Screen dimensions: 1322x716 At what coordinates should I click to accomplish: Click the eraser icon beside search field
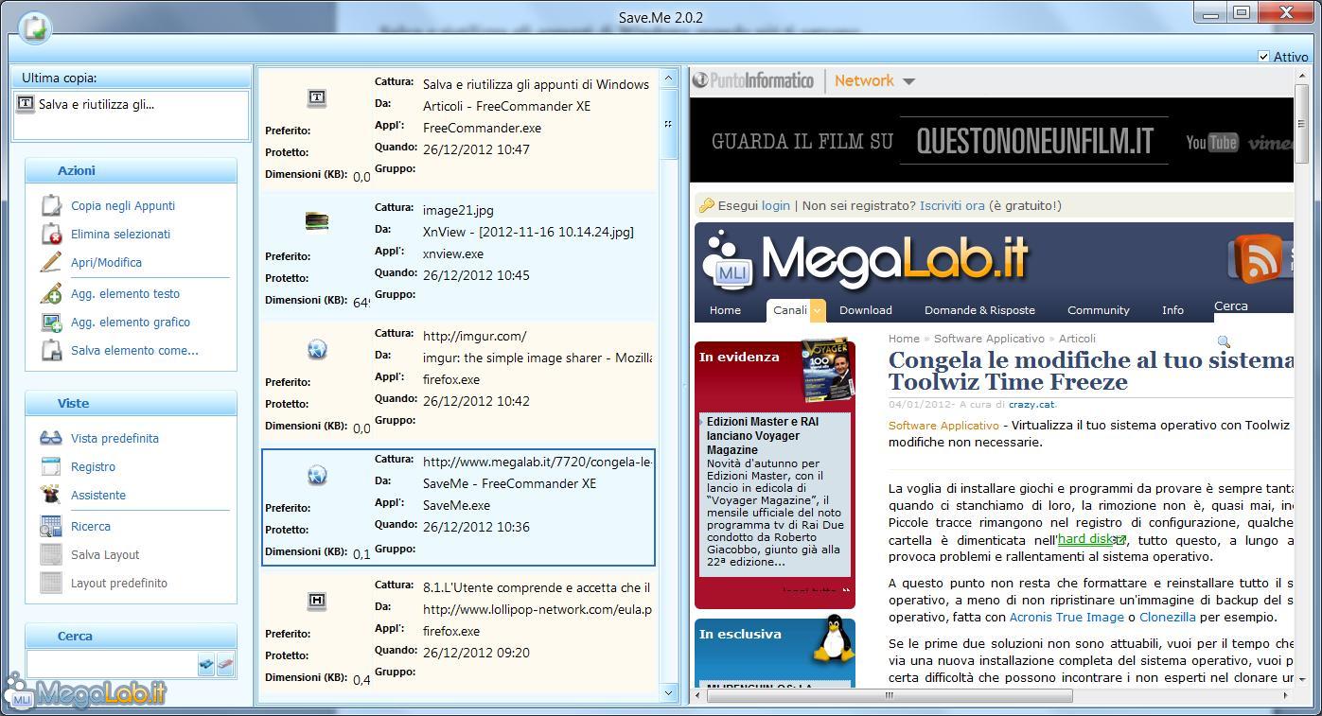225,664
